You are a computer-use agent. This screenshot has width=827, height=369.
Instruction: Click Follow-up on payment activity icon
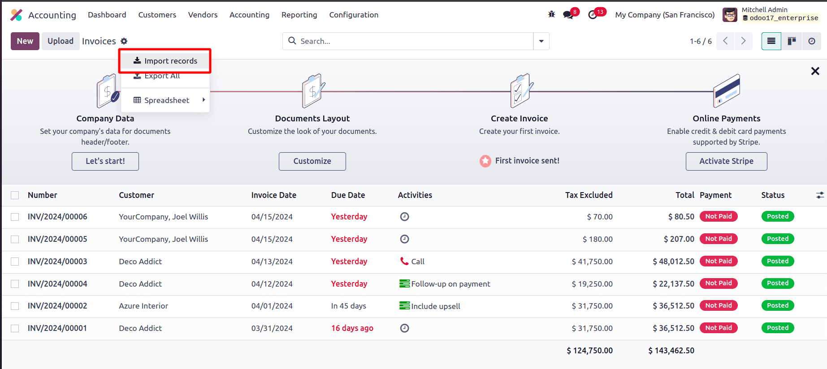coord(404,283)
